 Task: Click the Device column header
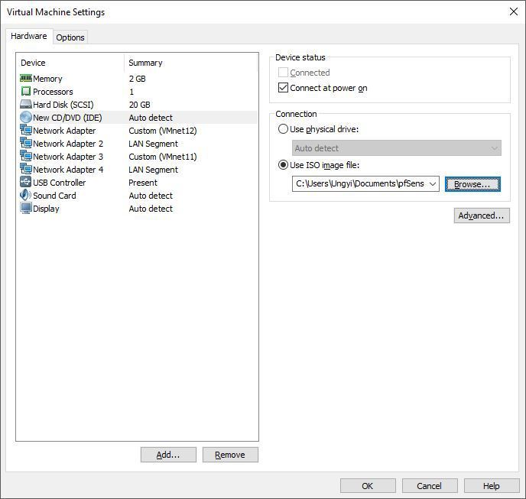pos(33,63)
